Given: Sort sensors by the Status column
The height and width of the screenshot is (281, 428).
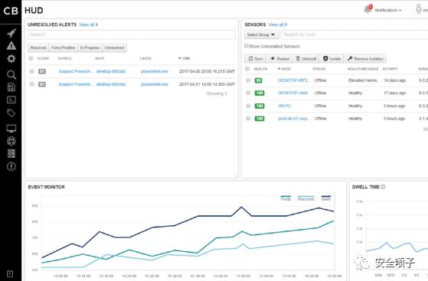Looking at the screenshot, I should [319, 69].
